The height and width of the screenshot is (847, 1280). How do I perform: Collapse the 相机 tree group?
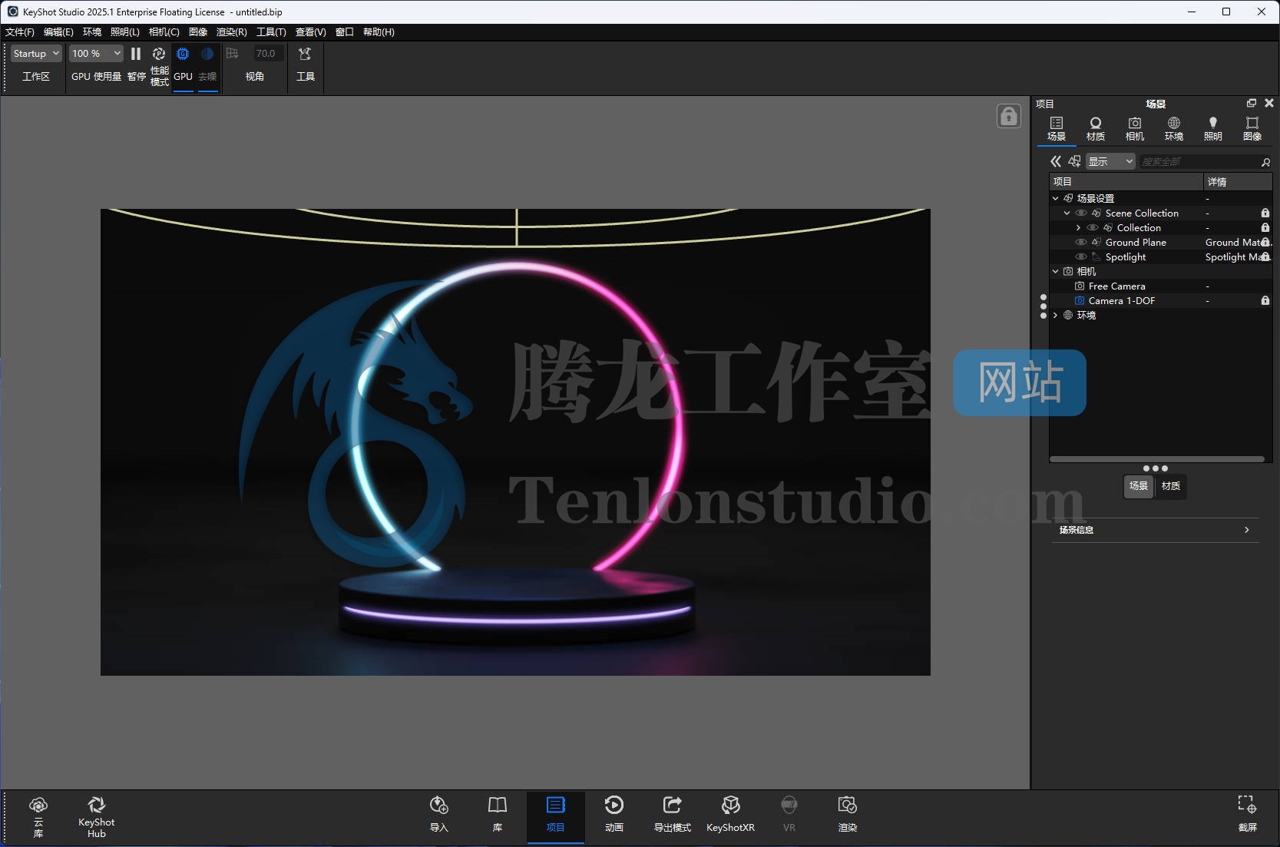coord(1055,271)
